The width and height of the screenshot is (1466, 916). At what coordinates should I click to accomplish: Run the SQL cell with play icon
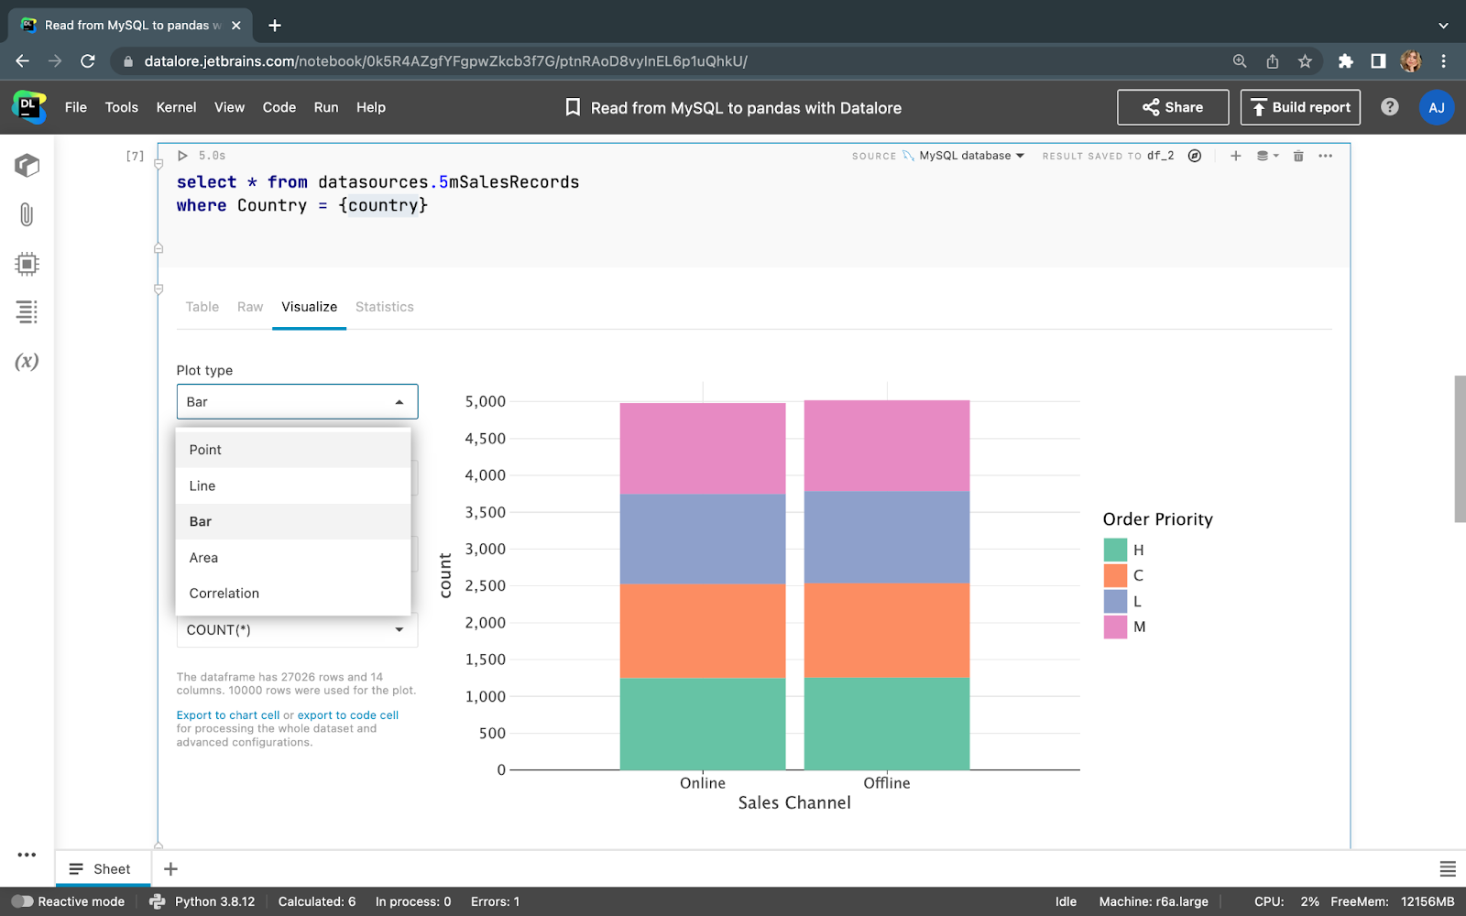tap(182, 156)
